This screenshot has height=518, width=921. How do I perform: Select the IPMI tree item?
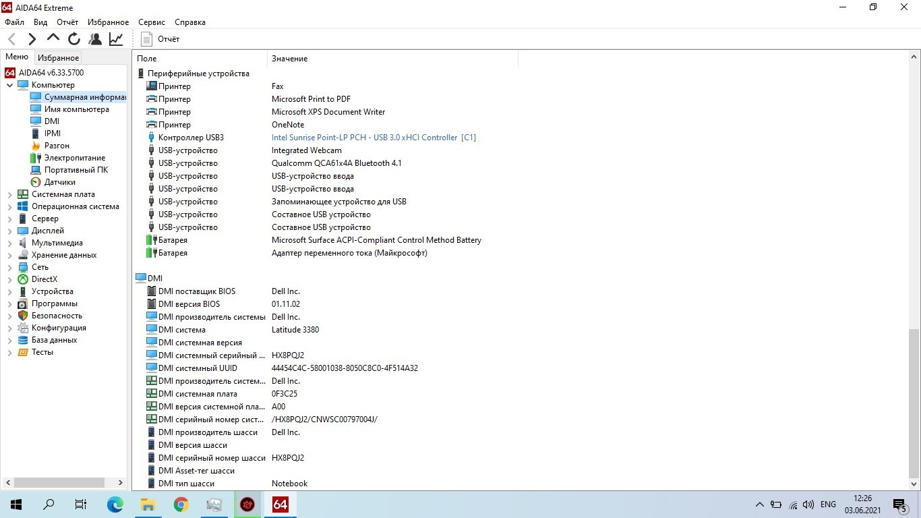click(45, 134)
